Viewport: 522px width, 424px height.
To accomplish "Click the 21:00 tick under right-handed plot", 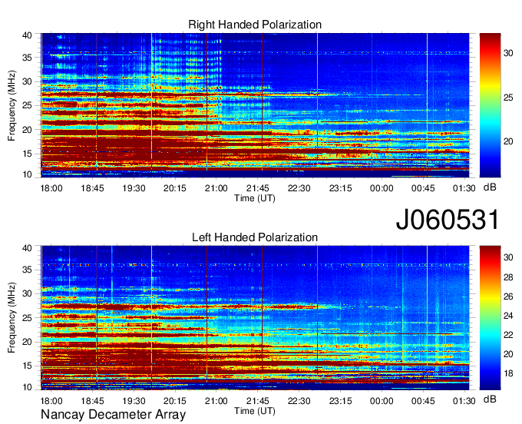I will tap(216, 188).
